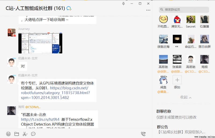Click the Journey sender name

(24, 29)
